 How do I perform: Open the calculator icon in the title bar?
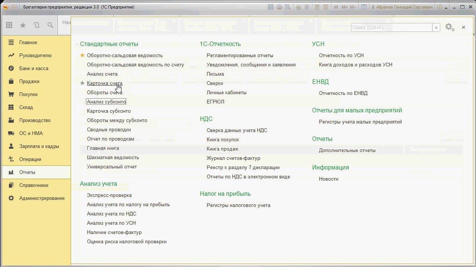[x=317, y=7]
